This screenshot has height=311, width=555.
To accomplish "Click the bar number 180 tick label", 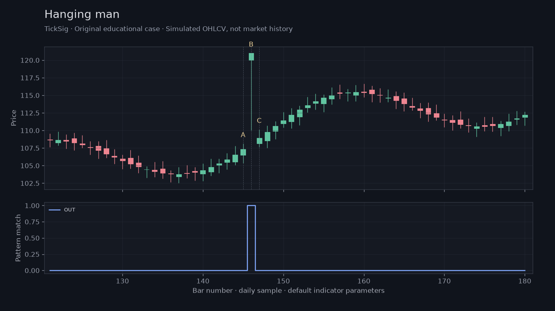I will click(x=525, y=280).
